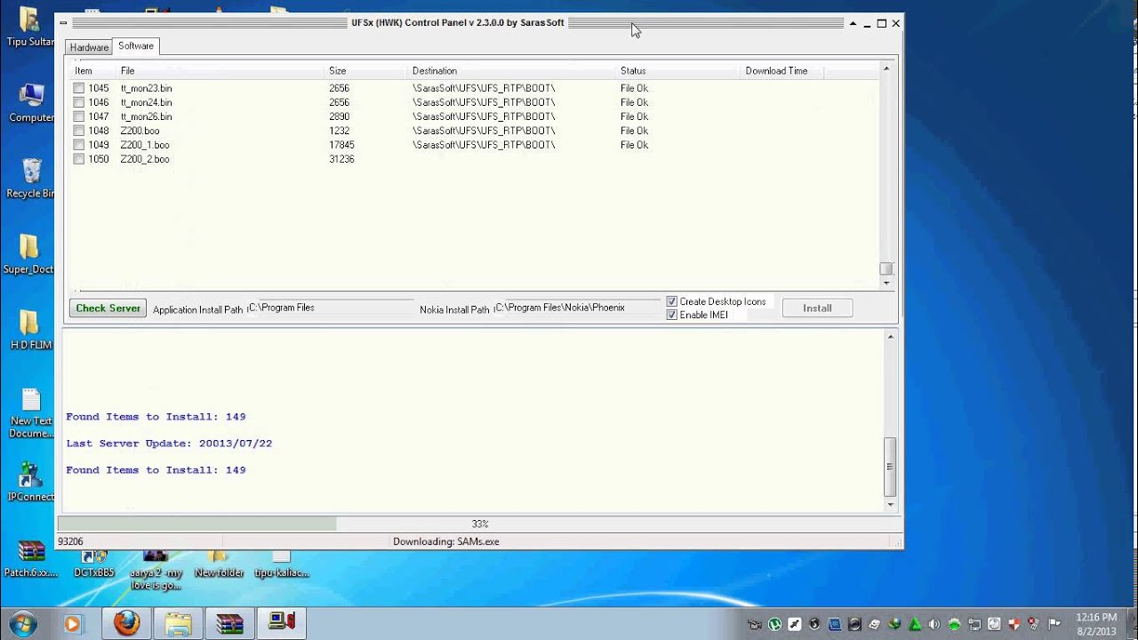The height and width of the screenshot is (640, 1138).
Task: Click the title bar system menu dash
Action: [x=63, y=23]
